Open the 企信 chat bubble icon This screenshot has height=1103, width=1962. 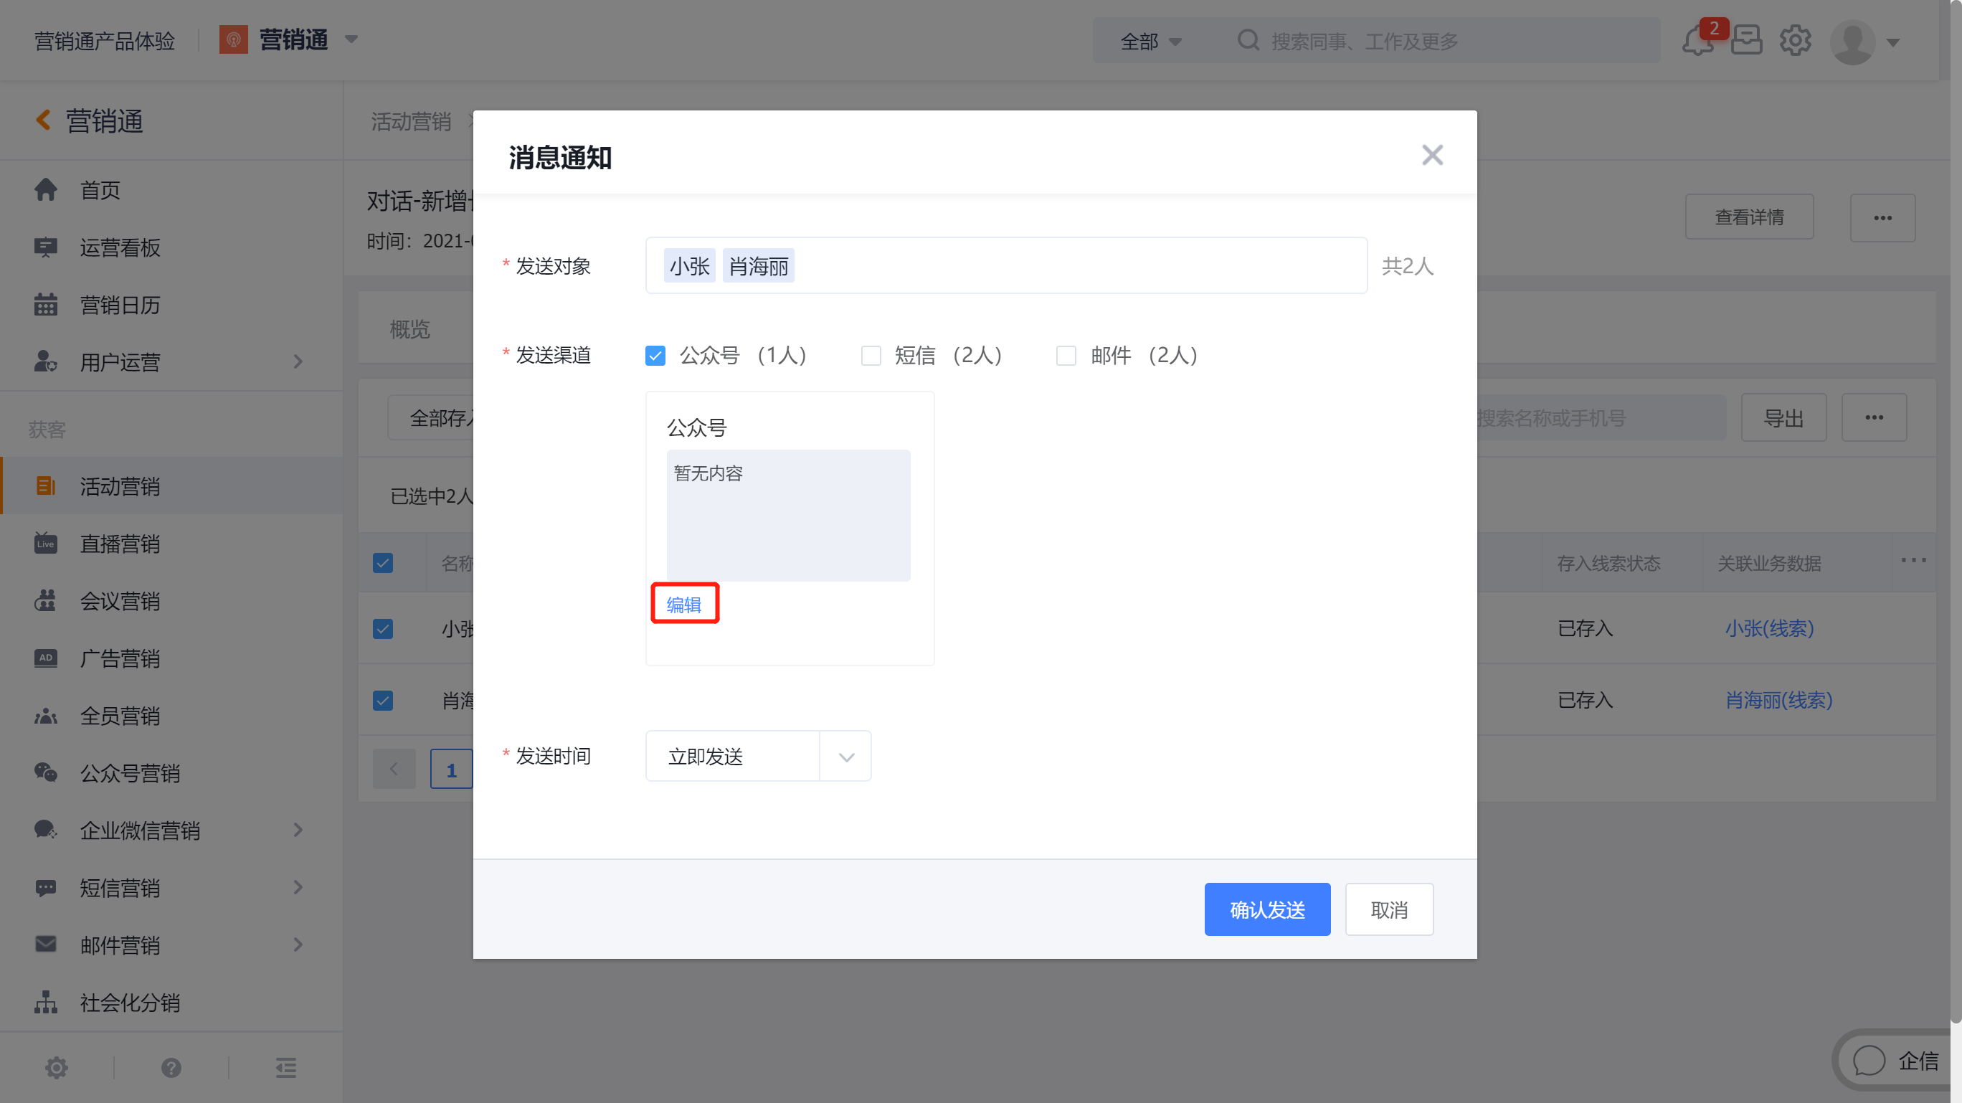pos(1869,1061)
